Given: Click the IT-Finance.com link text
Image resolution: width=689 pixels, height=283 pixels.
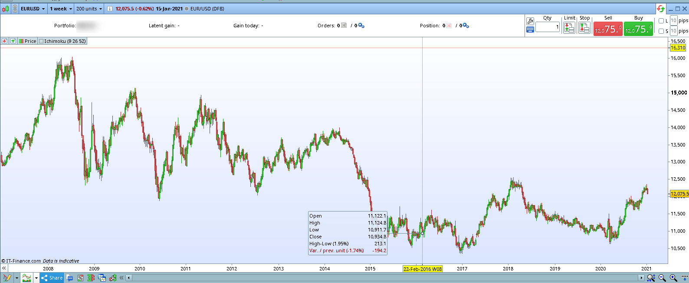Looking at the screenshot, I should 23,261.
